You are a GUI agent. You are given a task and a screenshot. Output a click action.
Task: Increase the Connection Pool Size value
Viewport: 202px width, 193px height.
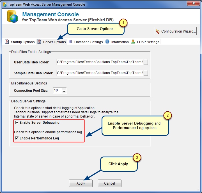pos(64,89)
